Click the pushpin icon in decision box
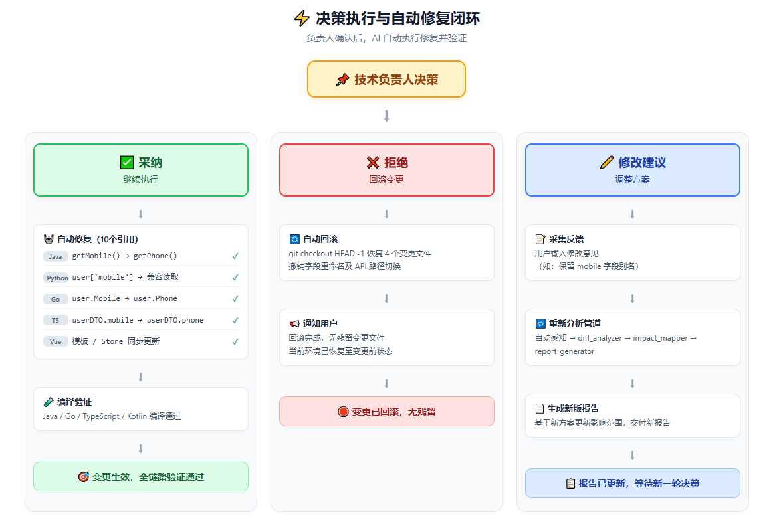 coord(343,80)
